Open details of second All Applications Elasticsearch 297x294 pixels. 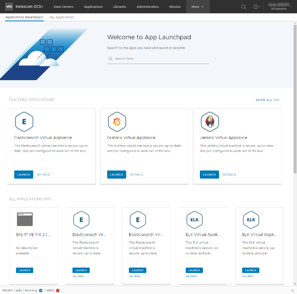coord(135,276)
